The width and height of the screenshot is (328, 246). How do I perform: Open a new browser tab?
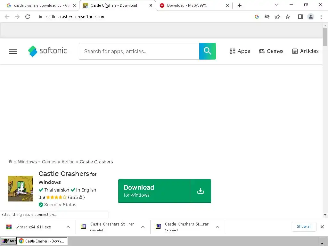click(240, 6)
